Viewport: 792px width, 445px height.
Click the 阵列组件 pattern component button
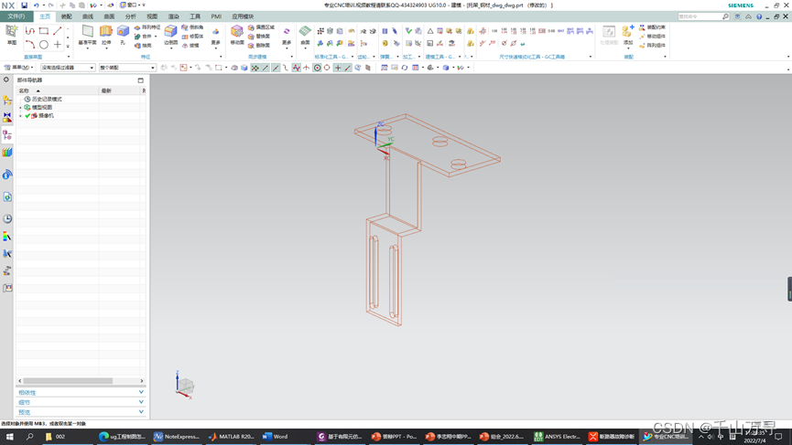(652, 46)
